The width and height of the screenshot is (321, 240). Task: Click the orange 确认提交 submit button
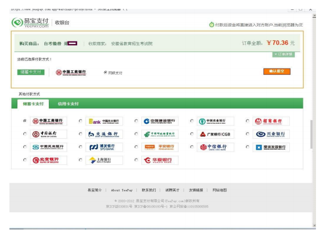click(277, 71)
